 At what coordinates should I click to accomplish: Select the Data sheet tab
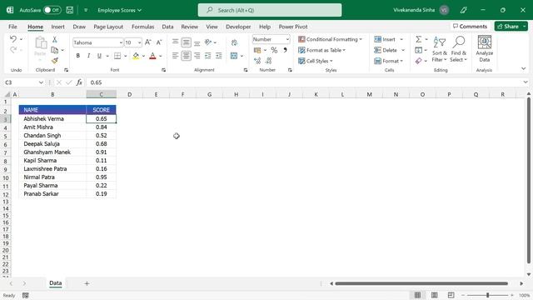pos(56,283)
